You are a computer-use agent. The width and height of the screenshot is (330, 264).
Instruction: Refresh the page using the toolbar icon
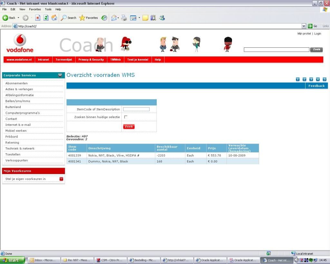46,18
